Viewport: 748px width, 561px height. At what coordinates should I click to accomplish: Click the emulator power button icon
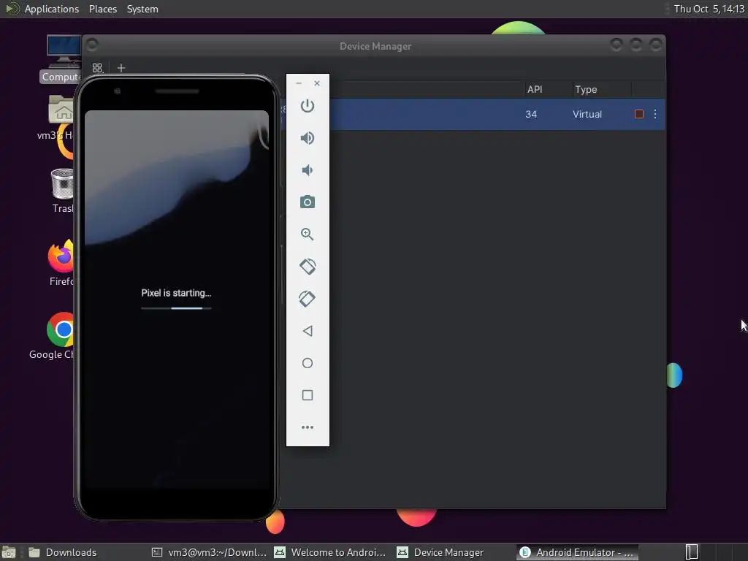(308, 106)
